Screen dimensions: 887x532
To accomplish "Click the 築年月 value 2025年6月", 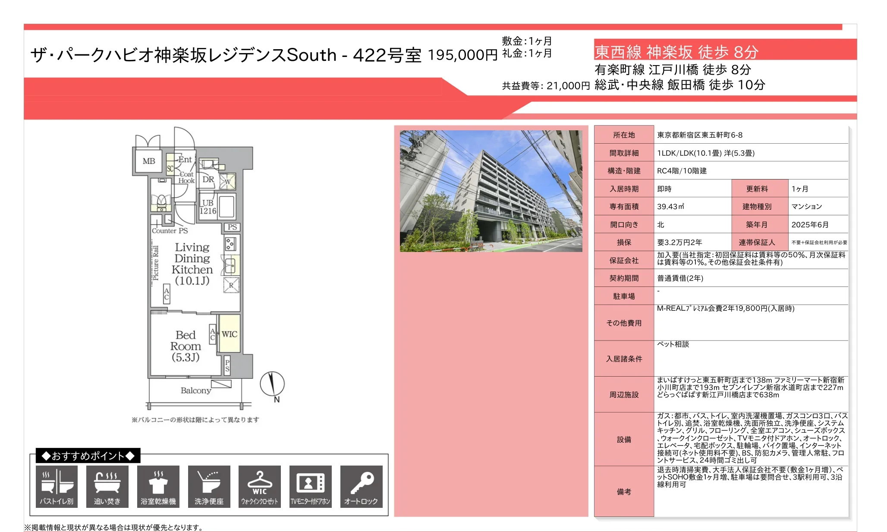I will click(x=810, y=225).
